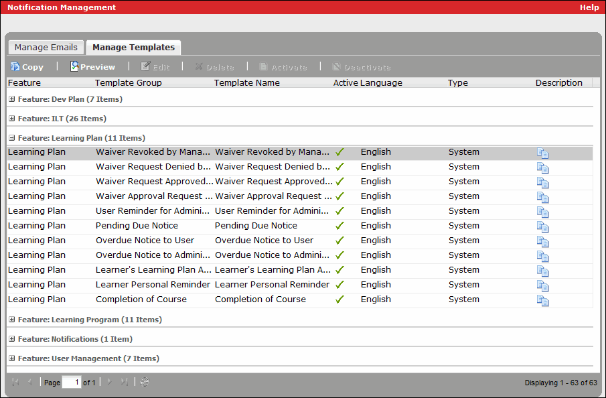
Task: Open the description for Learner Personal Reminder
Action: pyautogui.click(x=542, y=286)
